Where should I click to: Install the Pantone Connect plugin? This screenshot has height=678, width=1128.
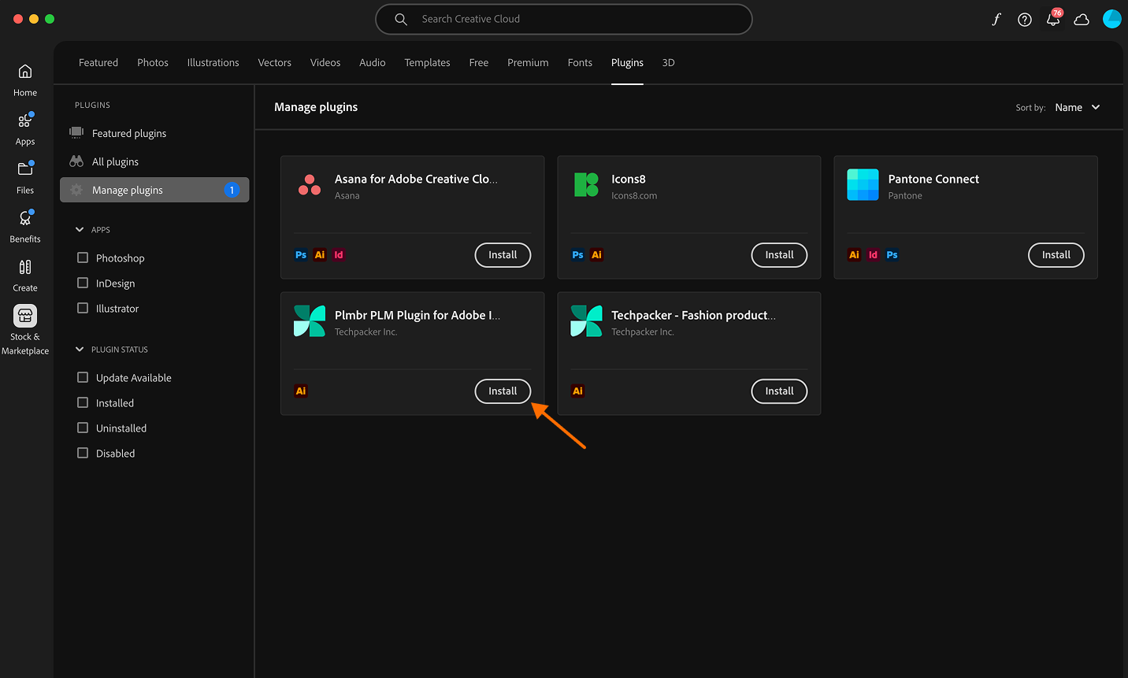pyautogui.click(x=1056, y=254)
